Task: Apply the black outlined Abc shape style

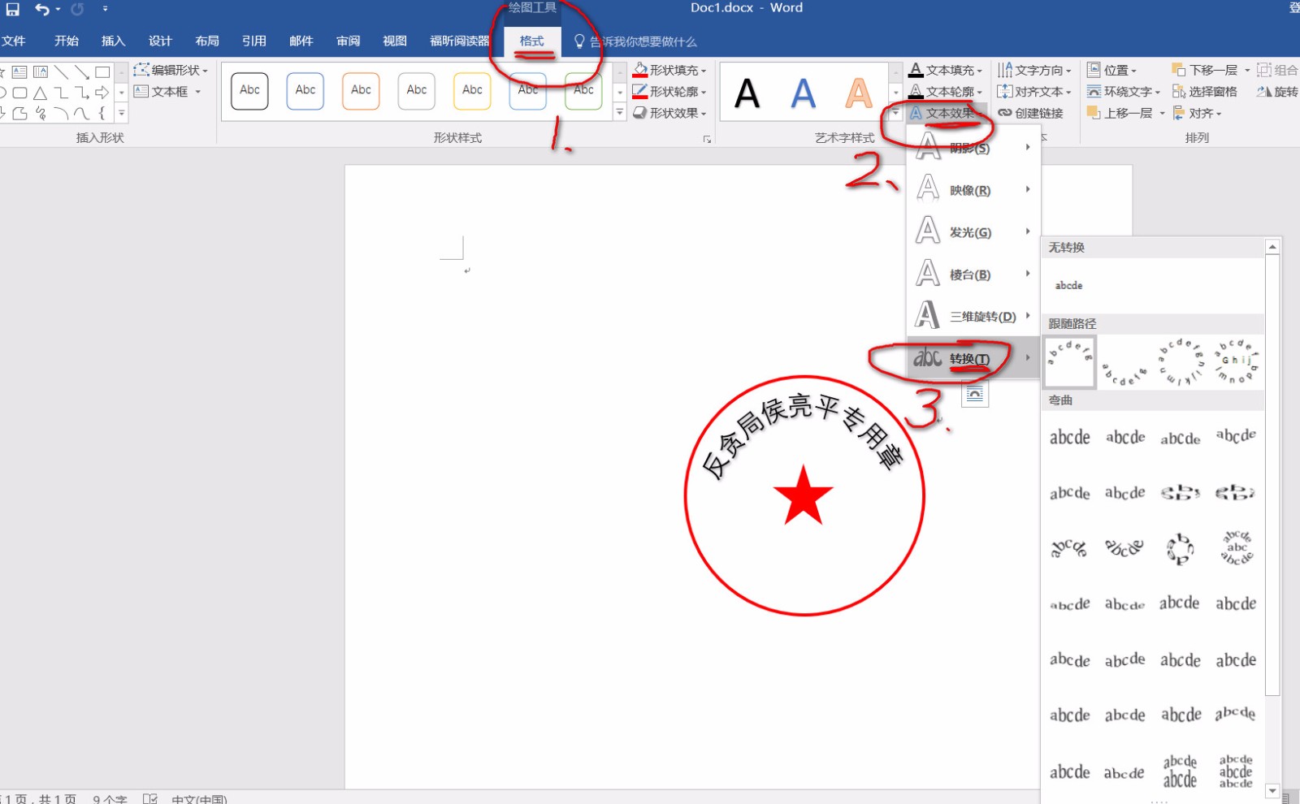Action: tap(249, 91)
